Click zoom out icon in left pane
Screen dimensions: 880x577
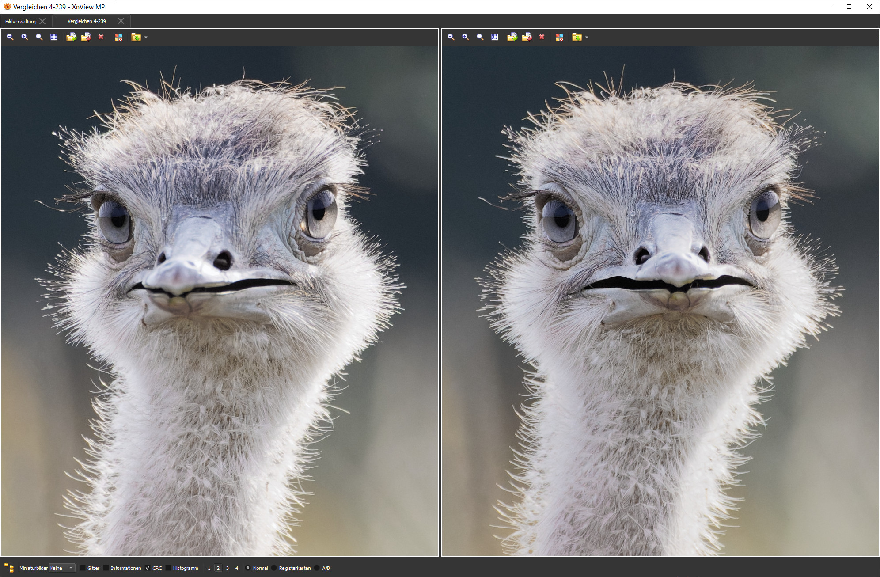click(10, 37)
